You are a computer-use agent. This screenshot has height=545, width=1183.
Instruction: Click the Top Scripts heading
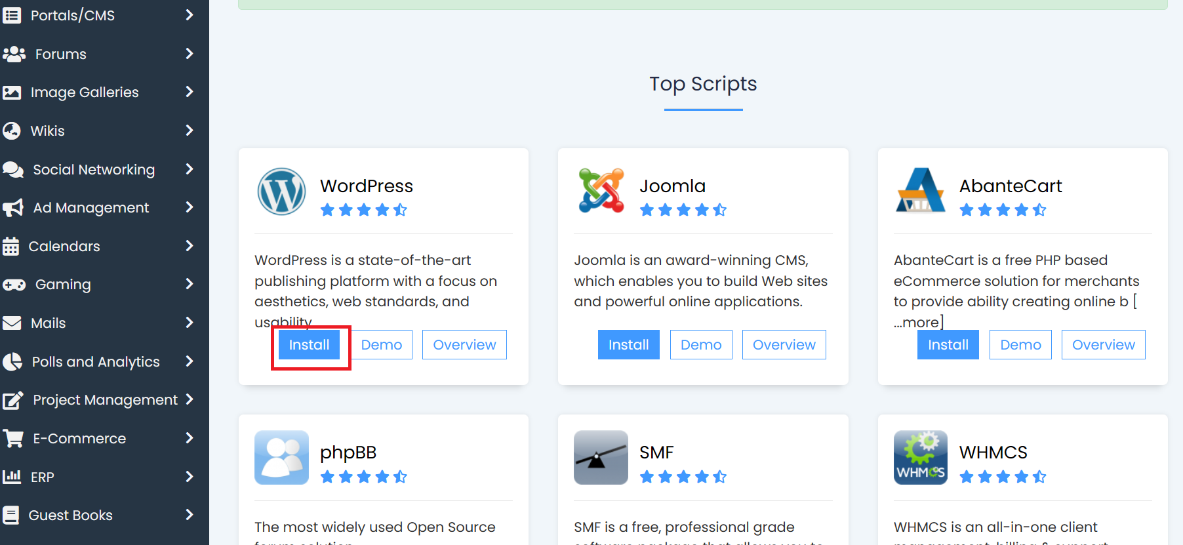703,84
